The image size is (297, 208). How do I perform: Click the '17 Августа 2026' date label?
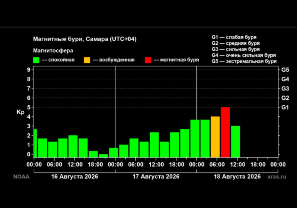tap(156, 177)
